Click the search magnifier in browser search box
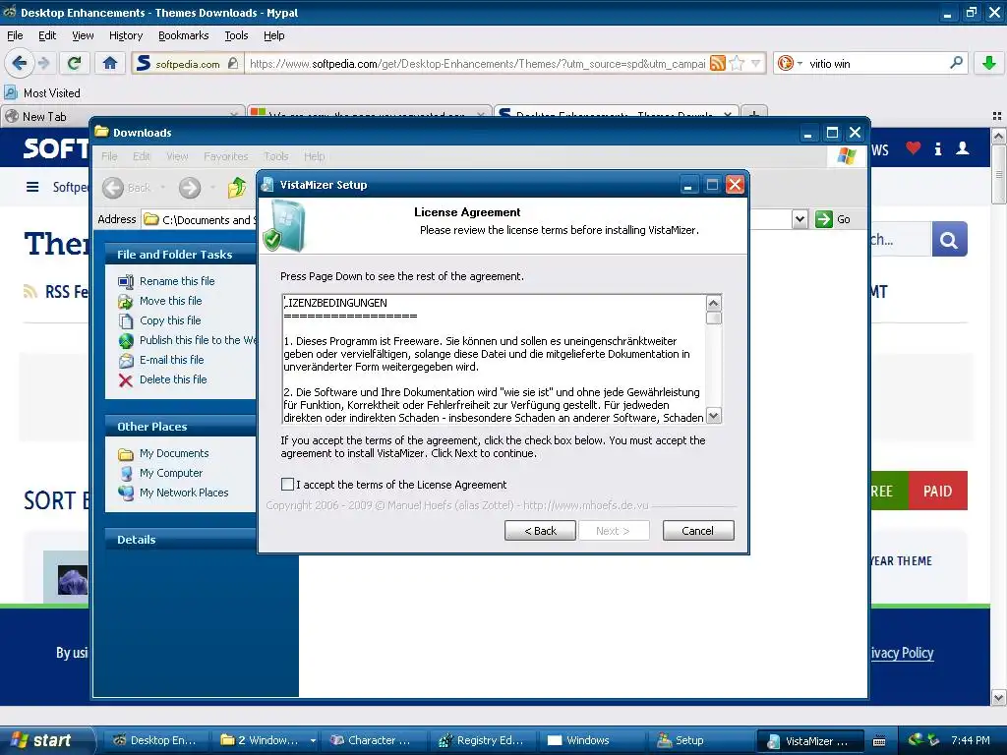This screenshot has width=1007, height=755. tap(956, 63)
